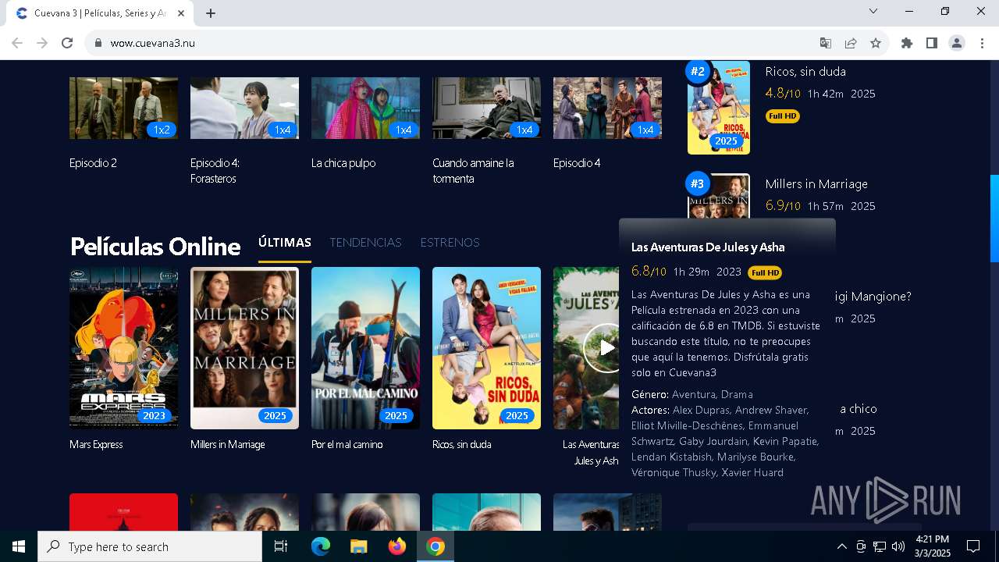Show hidden system tray icons
The width and height of the screenshot is (999, 562).
(x=841, y=546)
